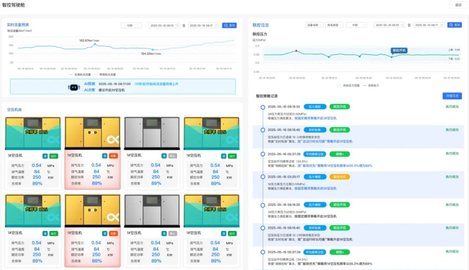
Task: Click the AI robot assistant icon
Action: click(74, 87)
